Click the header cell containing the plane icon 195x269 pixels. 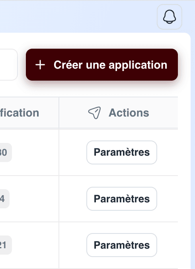click(x=118, y=113)
